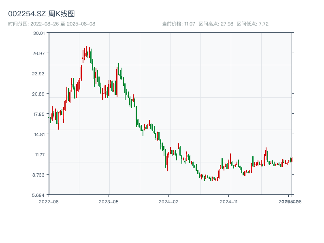Click the 20.89 y-axis label
Viewport: 324px width, 243px height.
click(39, 94)
